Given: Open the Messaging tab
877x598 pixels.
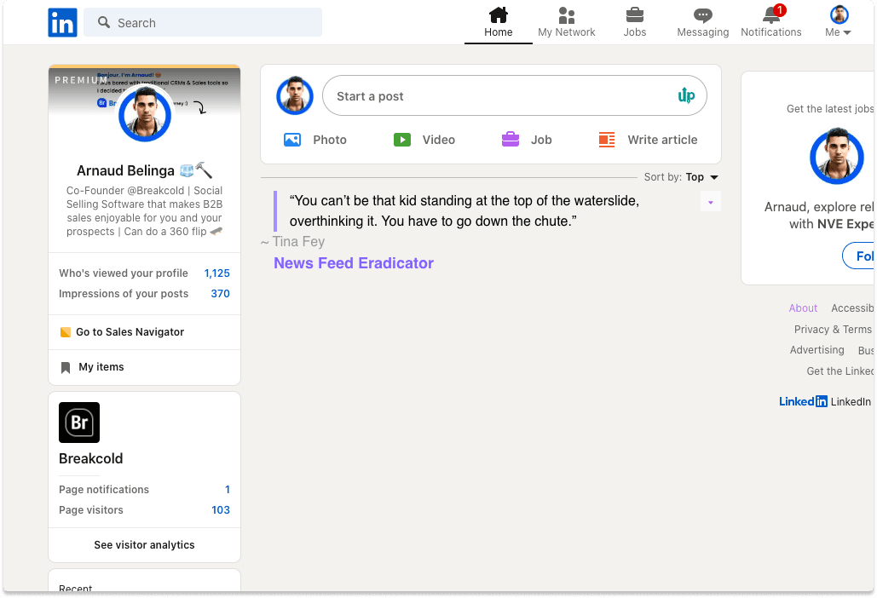Looking at the screenshot, I should click(702, 22).
